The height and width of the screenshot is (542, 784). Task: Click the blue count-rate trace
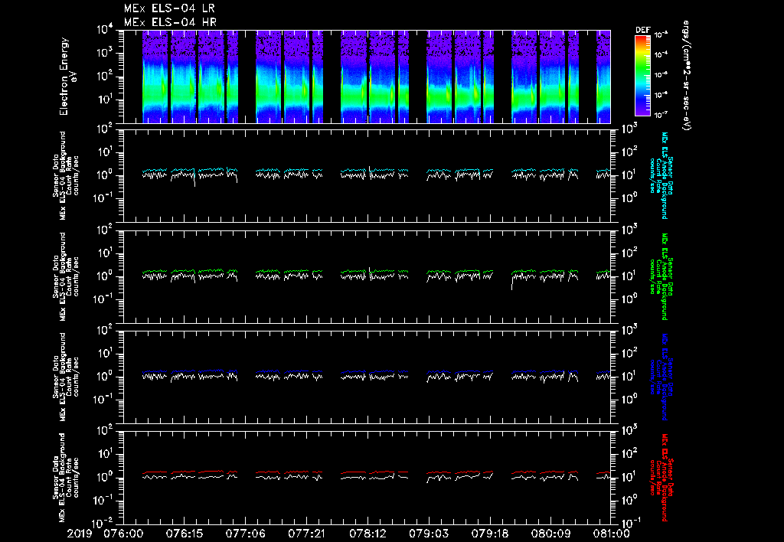click(x=375, y=371)
